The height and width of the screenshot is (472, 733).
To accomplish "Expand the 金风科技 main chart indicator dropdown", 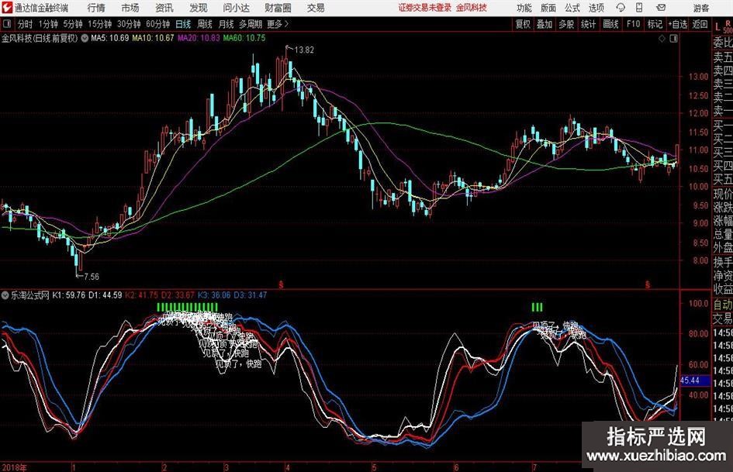I will click(x=85, y=38).
